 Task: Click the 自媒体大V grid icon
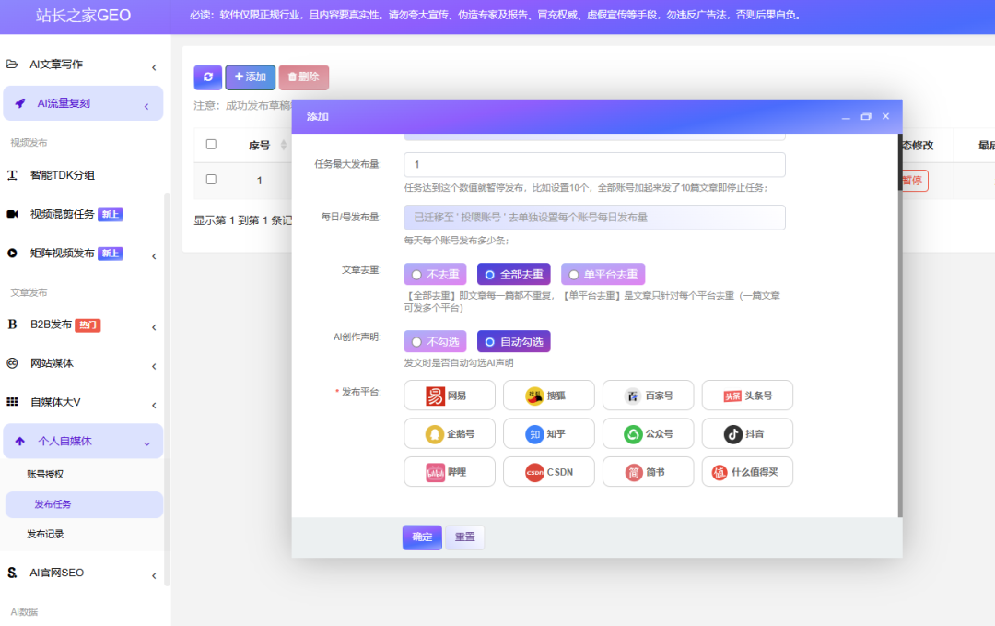[12, 402]
